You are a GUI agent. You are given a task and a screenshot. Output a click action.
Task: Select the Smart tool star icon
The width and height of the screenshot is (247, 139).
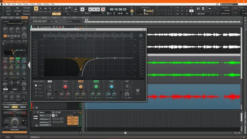[x=36, y=9]
